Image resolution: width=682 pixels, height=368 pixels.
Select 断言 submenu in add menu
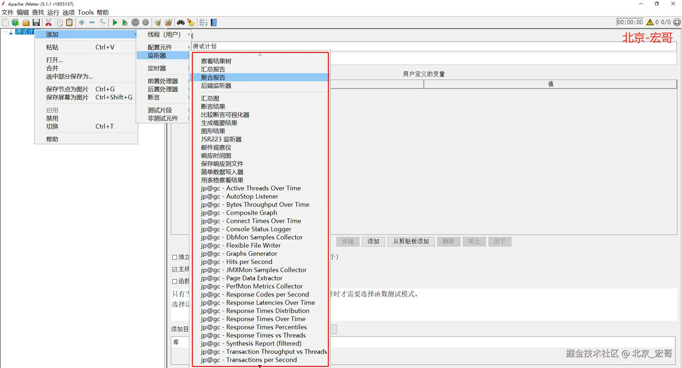[164, 97]
